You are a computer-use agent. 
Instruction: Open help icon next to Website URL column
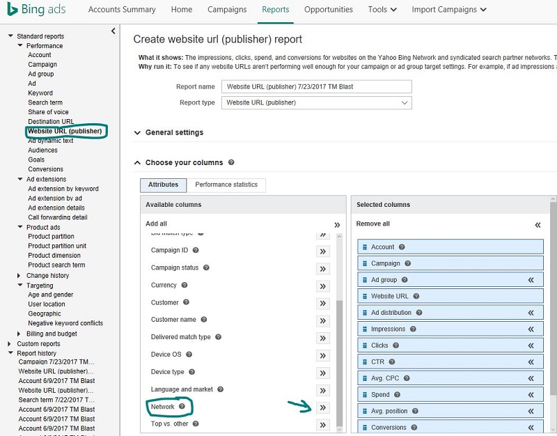pos(416,296)
